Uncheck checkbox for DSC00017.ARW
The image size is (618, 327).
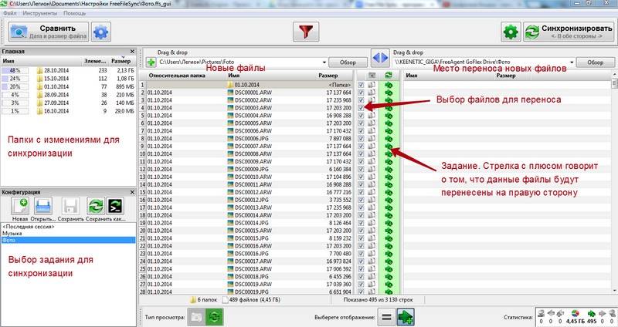(x=361, y=261)
